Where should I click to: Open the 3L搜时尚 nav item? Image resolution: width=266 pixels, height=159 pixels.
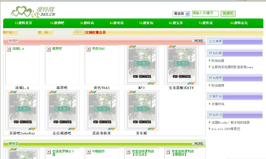[x=87, y=23]
